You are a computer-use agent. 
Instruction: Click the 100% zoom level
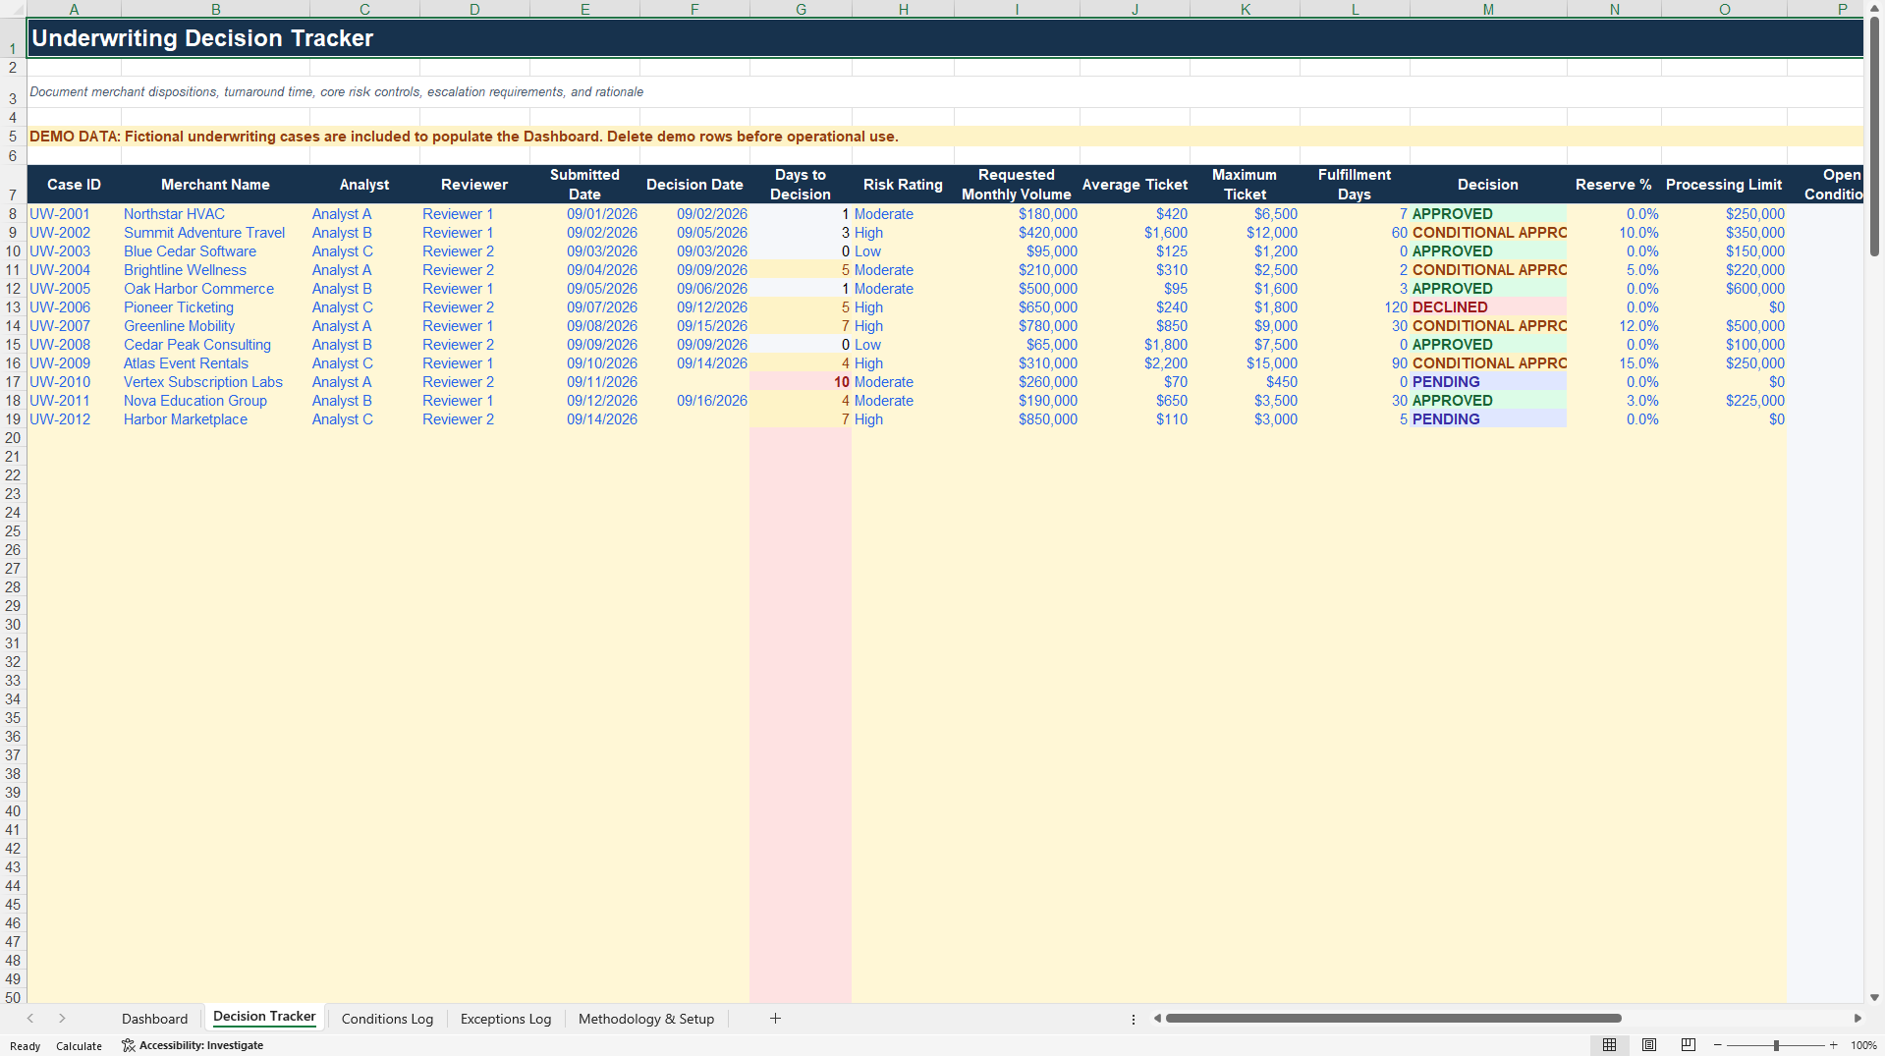(1863, 1045)
